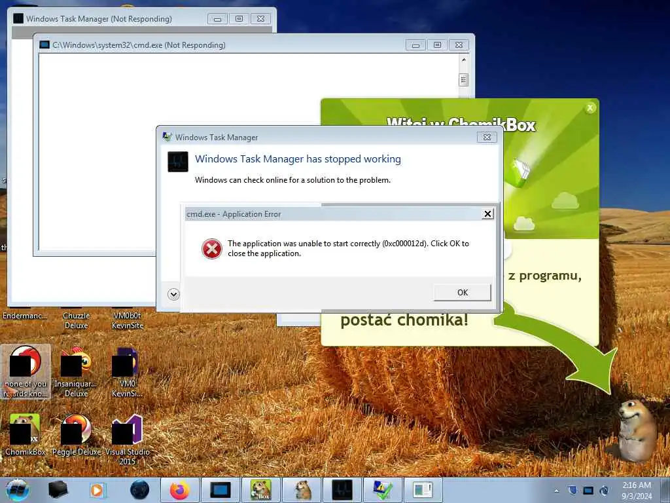
Task: Switch to the error reporting taskbar button
Action: coord(382,490)
